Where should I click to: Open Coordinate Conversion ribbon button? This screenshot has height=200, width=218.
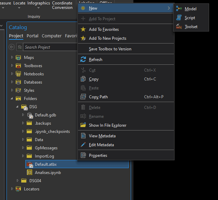click(62, 5)
